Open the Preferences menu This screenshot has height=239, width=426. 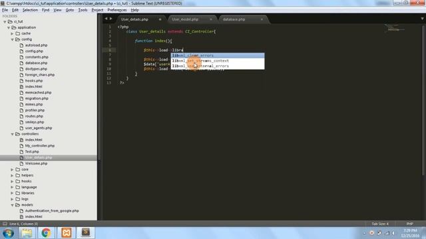click(117, 10)
